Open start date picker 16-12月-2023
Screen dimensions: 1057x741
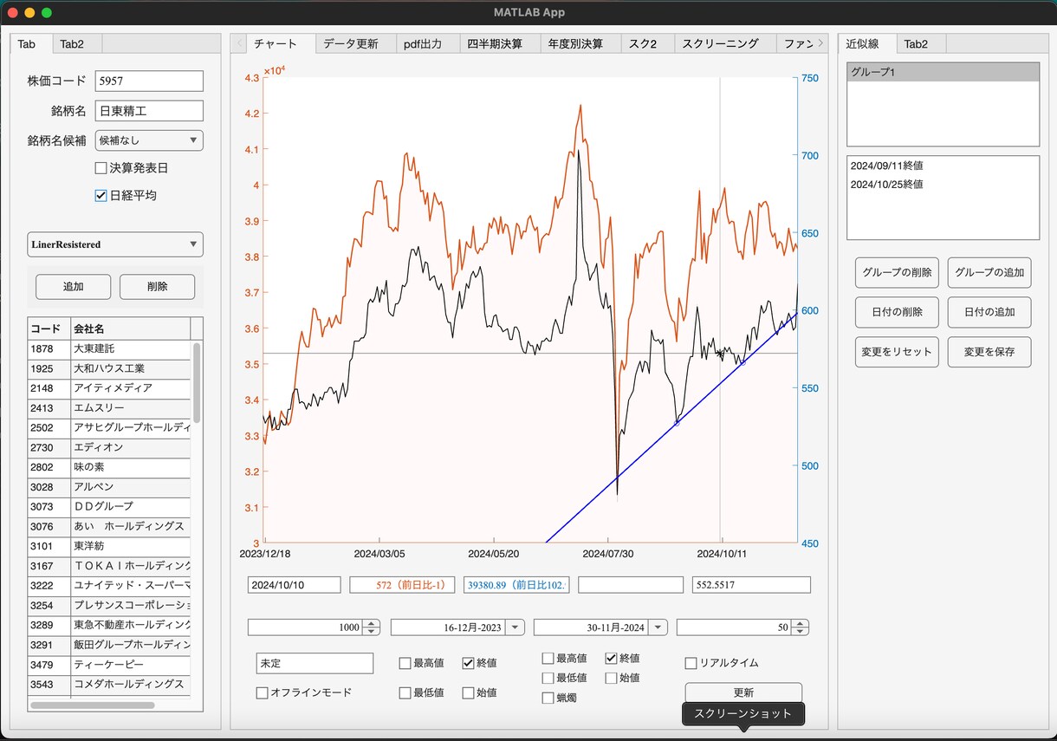point(515,627)
